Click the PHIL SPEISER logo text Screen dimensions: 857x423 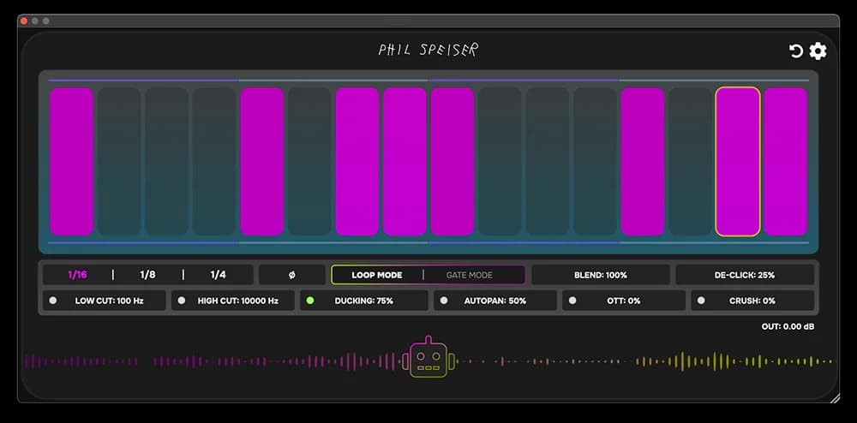428,51
